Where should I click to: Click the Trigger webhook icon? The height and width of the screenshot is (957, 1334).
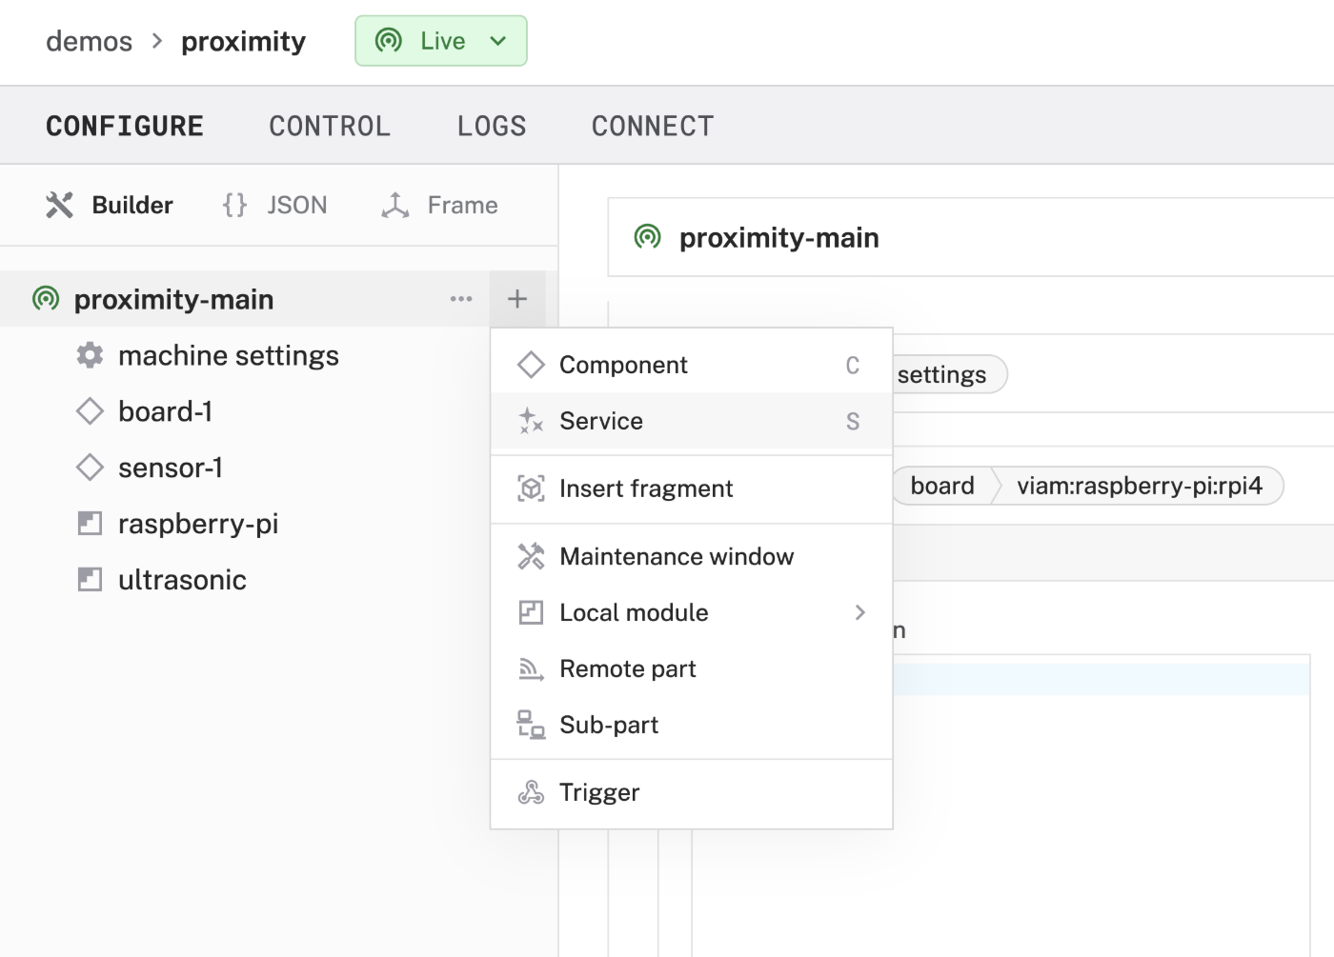click(x=531, y=792)
